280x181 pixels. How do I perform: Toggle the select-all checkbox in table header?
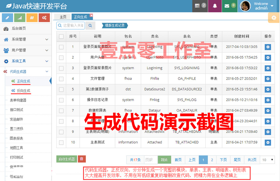[x=61, y=36]
